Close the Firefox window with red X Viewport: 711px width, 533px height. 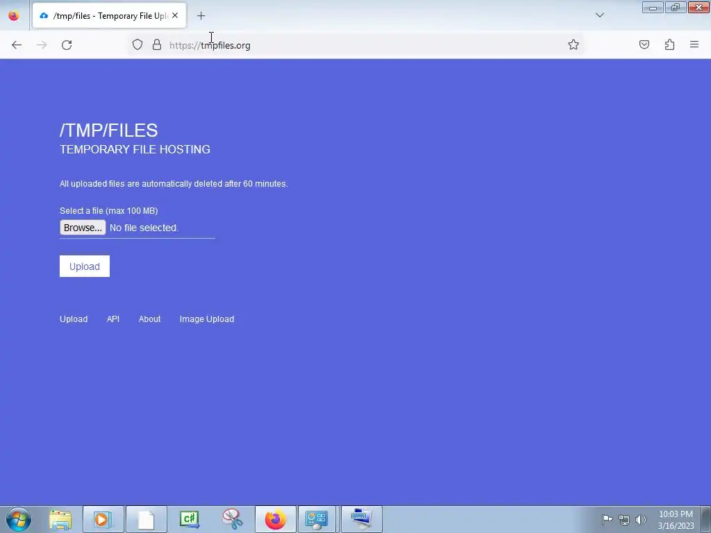(x=699, y=8)
